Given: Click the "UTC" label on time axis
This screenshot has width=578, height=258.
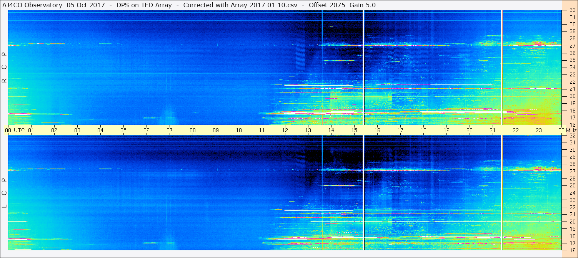Looking at the screenshot, I should tap(20, 130).
